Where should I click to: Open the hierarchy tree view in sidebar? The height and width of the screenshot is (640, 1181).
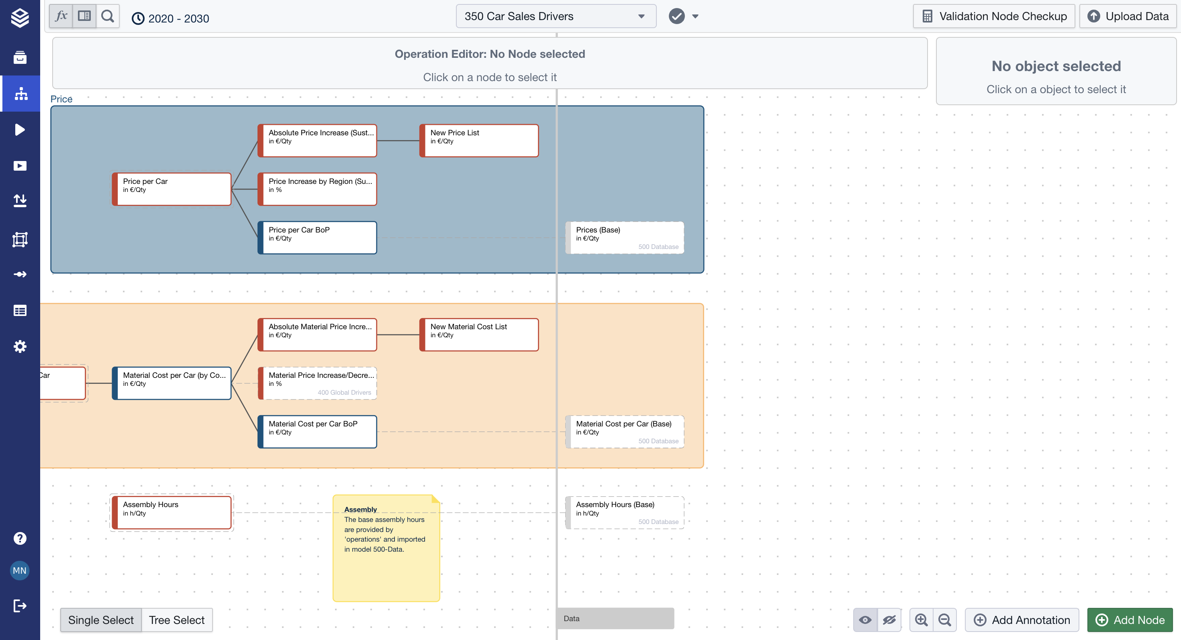click(20, 94)
